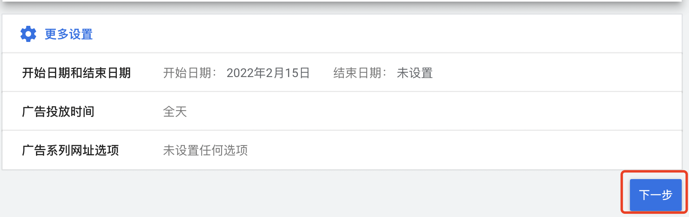
Task: Expand the 广告投放时间 row
Action: coord(342,111)
